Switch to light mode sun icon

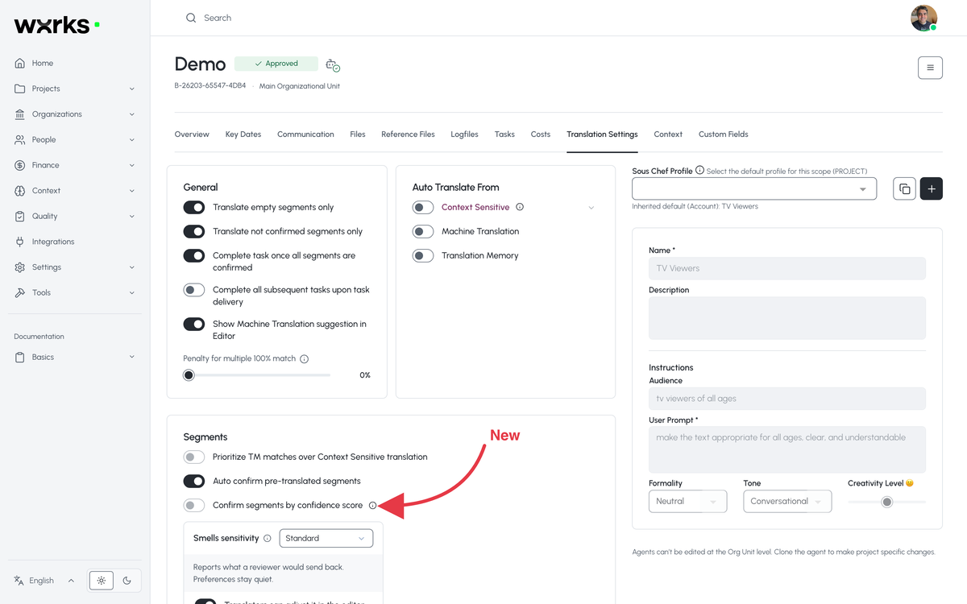coord(102,580)
